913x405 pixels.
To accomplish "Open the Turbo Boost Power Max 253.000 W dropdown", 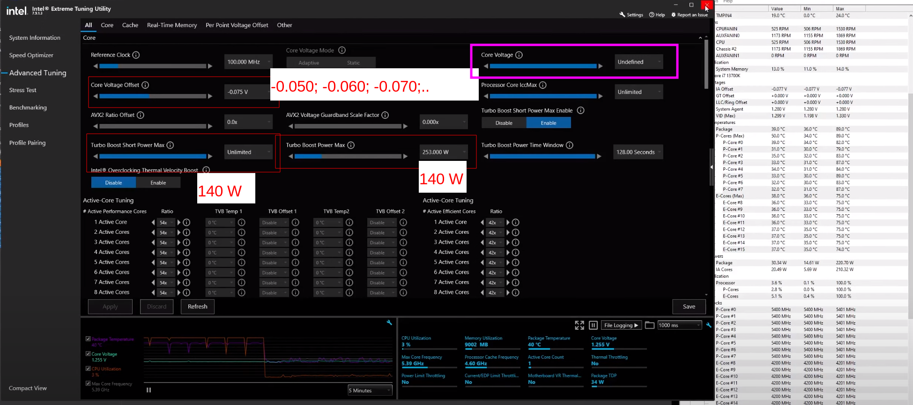I will 444,152.
